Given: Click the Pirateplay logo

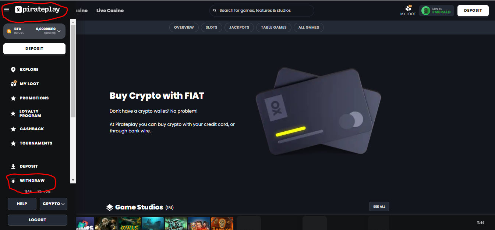Looking at the screenshot, I should click(x=37, y=10).
